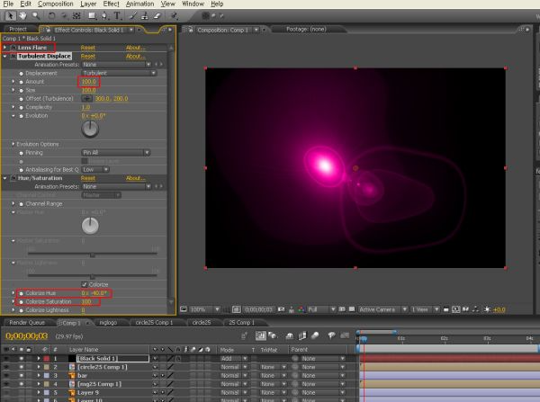
Task: Toggle the Colorize checkbox
Action: tap(85, 284)
